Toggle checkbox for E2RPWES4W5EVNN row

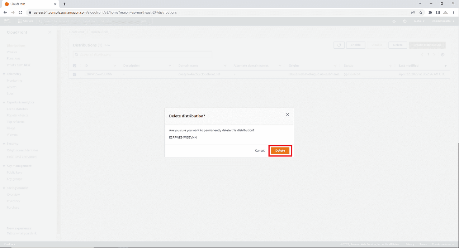tap(75, 74)
